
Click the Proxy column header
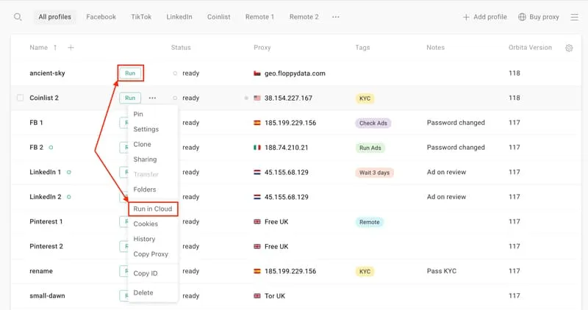point(262,48)
